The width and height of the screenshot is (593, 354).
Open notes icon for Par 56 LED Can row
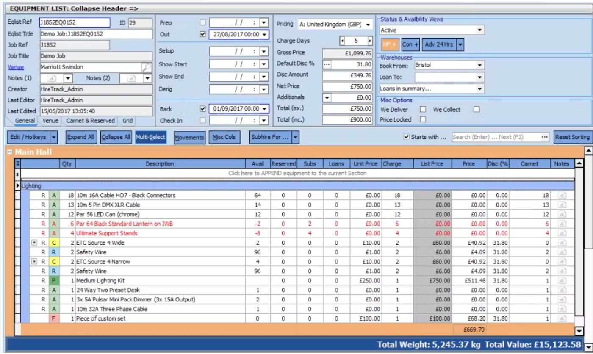tap(562, 214)
